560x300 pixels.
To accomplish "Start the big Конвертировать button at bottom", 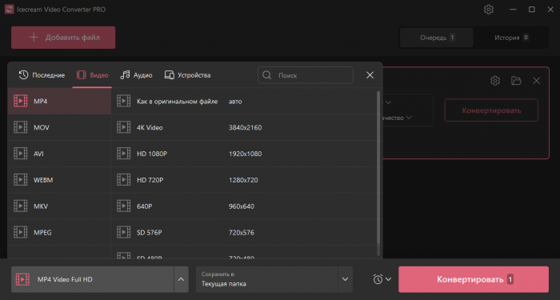I will click(474, 279).
